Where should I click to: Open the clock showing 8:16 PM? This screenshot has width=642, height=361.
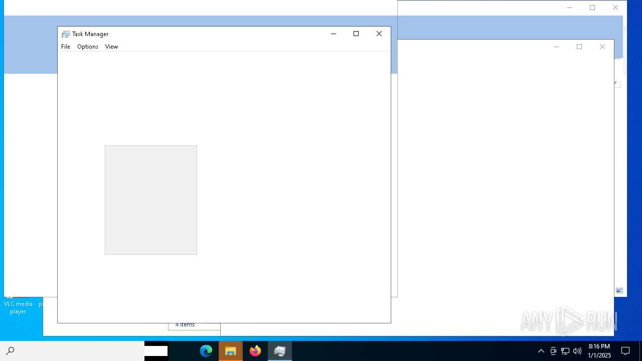coord(599,351)
